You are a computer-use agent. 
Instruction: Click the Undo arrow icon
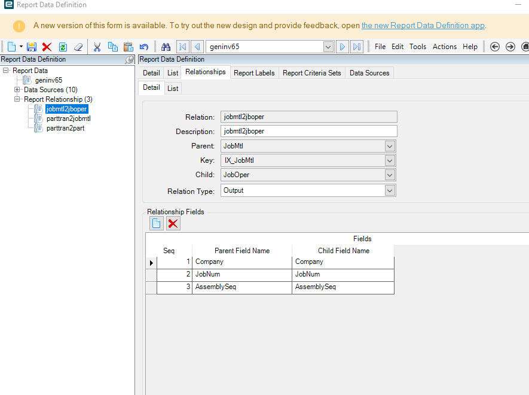[x=143, y=47]
